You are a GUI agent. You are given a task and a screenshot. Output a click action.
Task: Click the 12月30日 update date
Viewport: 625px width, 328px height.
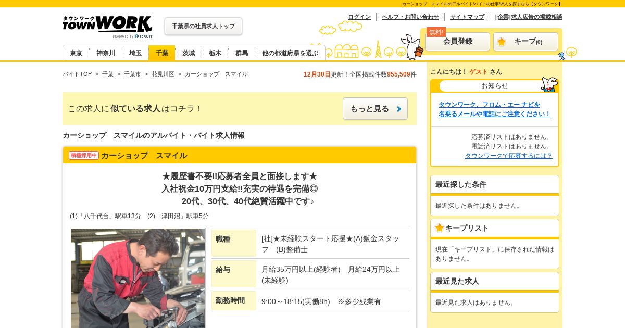[x=317, y=74]
